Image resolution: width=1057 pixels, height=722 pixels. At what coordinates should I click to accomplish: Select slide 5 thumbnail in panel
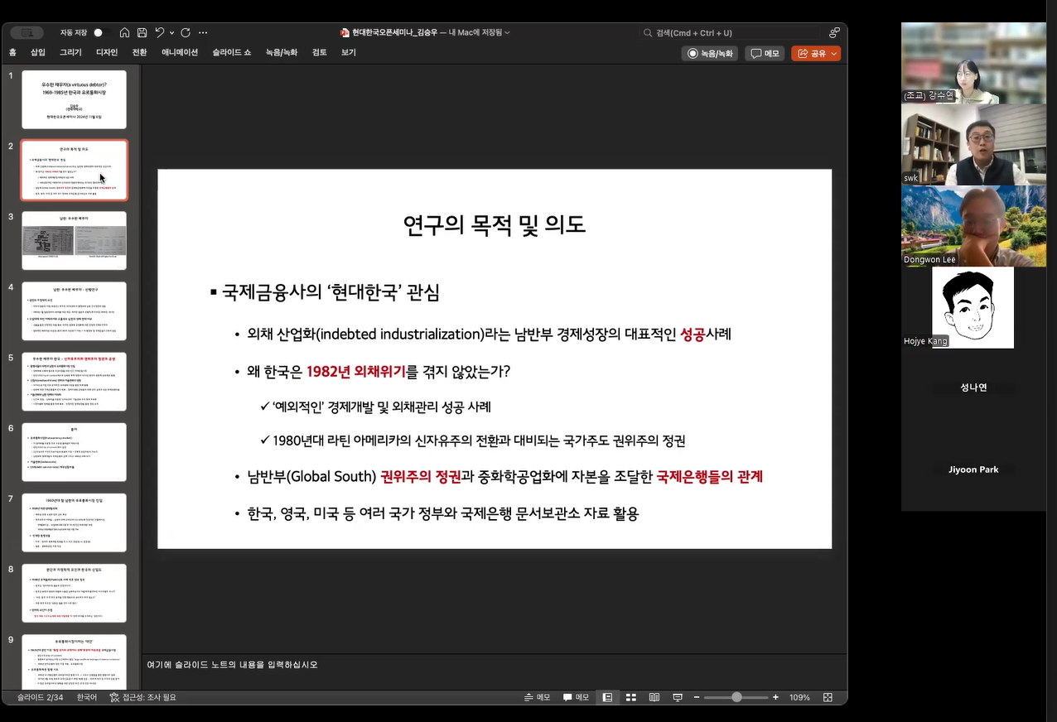(74, 382)
